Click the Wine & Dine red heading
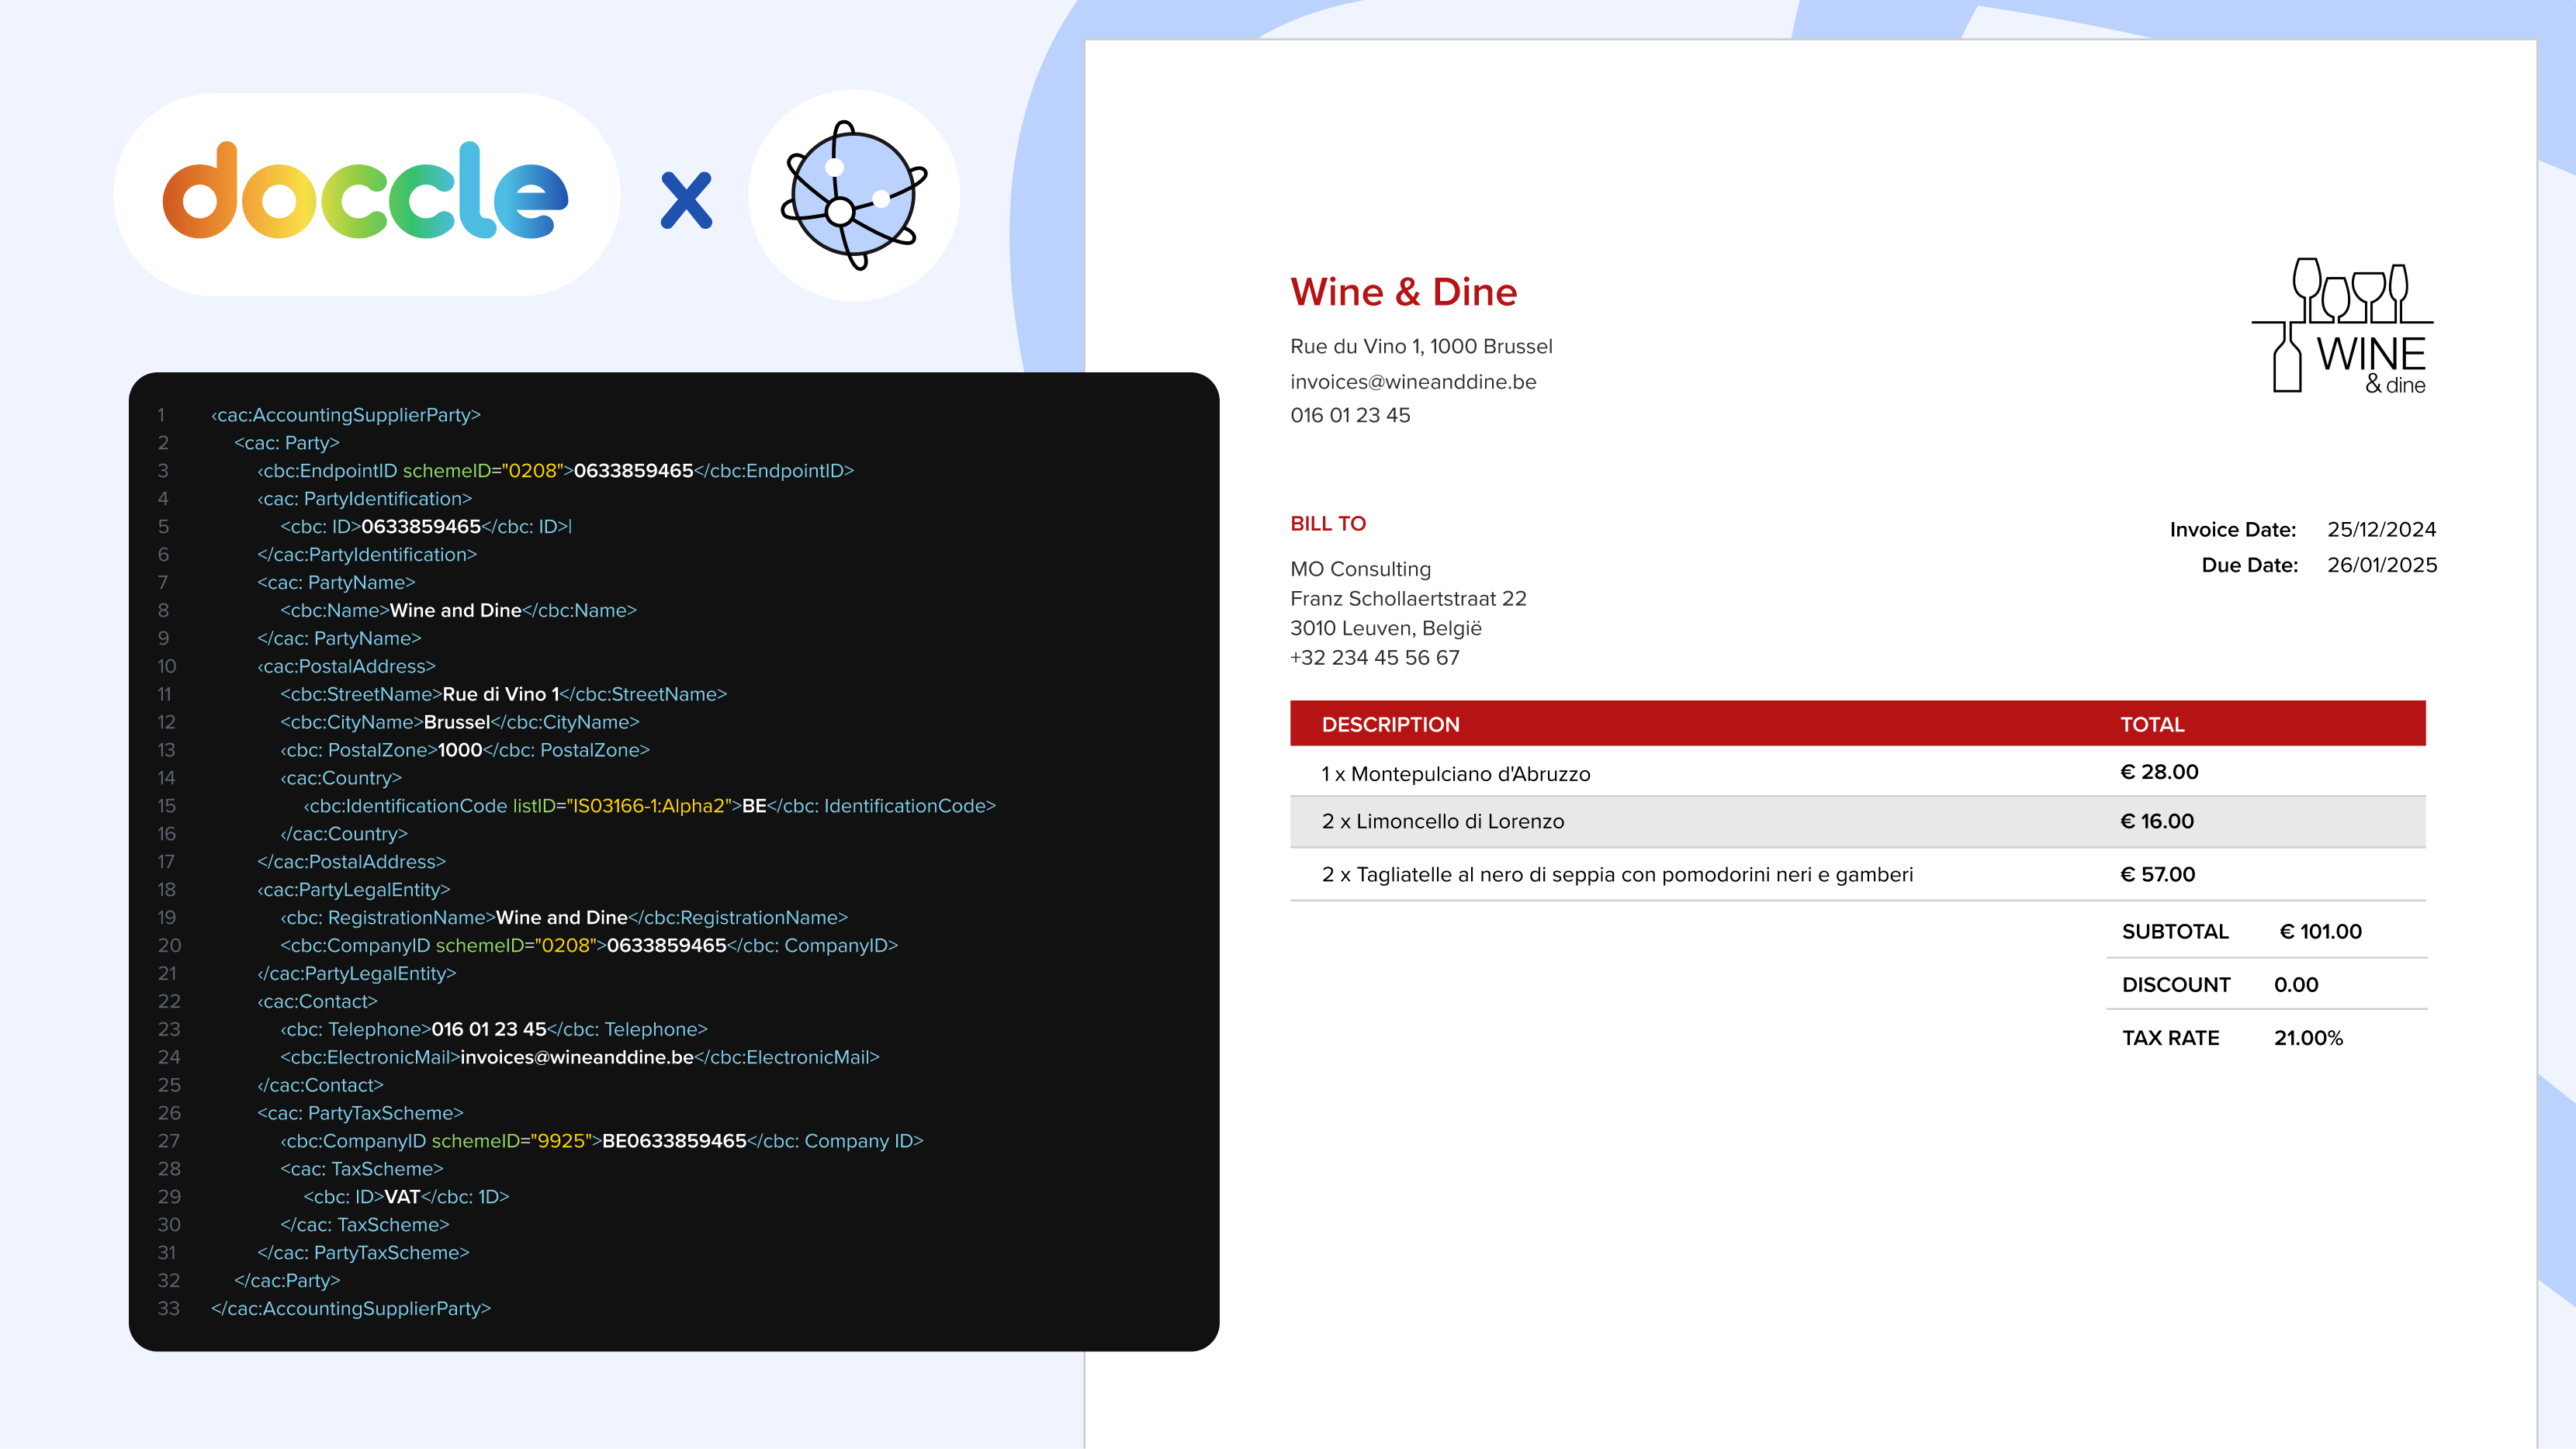 [x=1403, y=292]
